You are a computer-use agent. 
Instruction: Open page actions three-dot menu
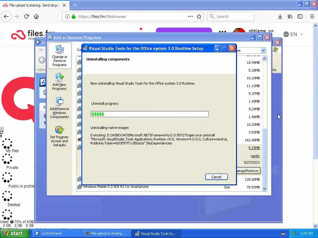point(190,16)
